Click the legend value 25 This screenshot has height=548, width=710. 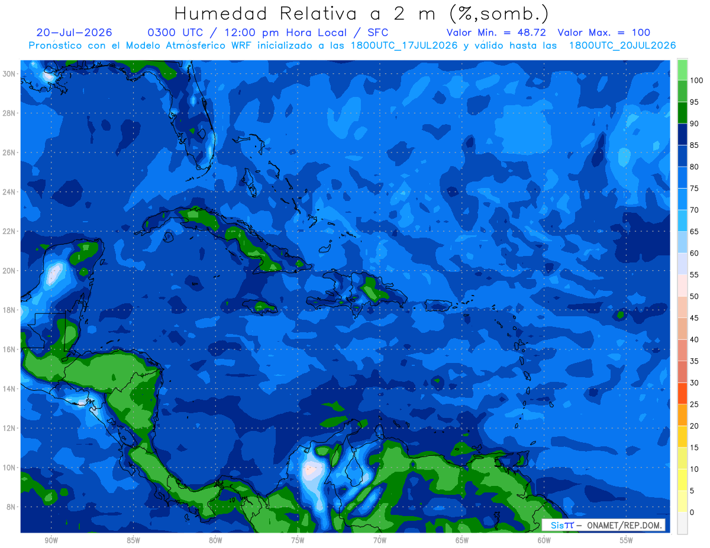click(694, 404)
